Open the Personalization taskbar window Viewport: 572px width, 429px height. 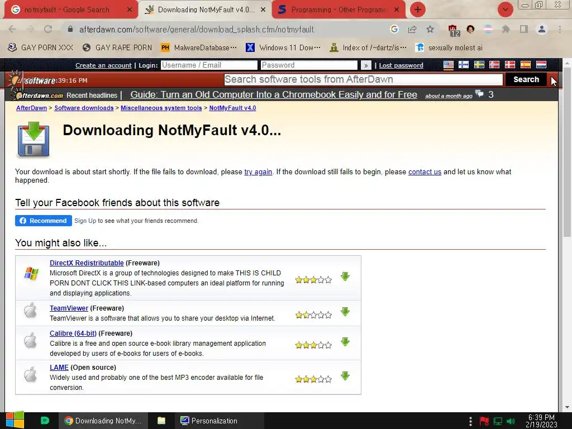[x=219, y=421]
